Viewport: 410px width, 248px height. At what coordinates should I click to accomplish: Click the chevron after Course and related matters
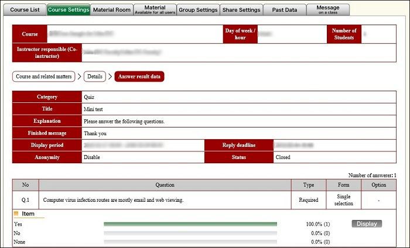pyautogui.click(x=79, y=77)
